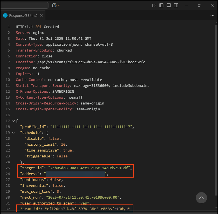Toggle the secondary side bar
The width and height of the screenshot is (218, 214).
pos(176,5)
